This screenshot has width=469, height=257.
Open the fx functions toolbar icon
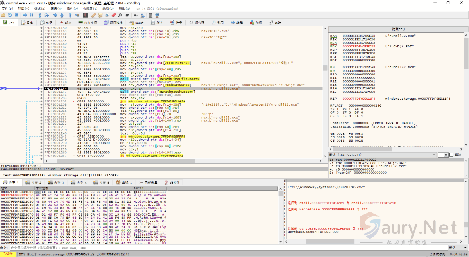tap(121, 15)
